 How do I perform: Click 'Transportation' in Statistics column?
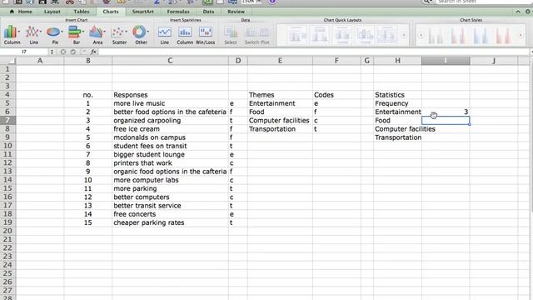pyautogui.click(x=397, y=137)
